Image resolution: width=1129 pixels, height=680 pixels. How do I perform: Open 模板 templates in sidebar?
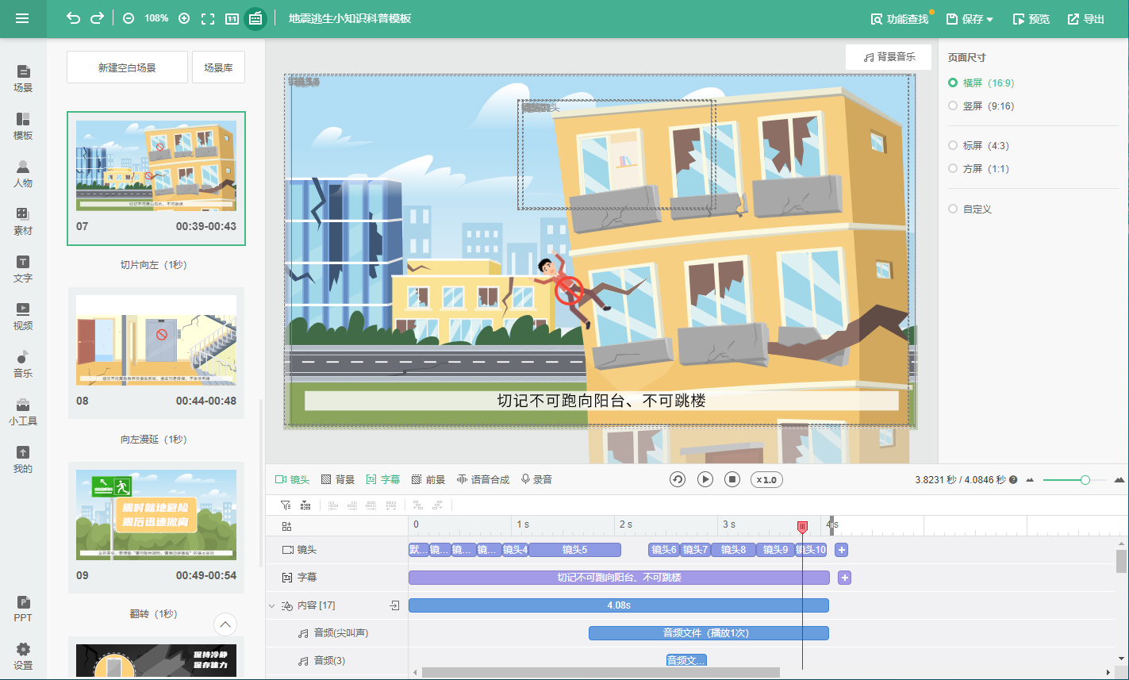coord(23,126)
